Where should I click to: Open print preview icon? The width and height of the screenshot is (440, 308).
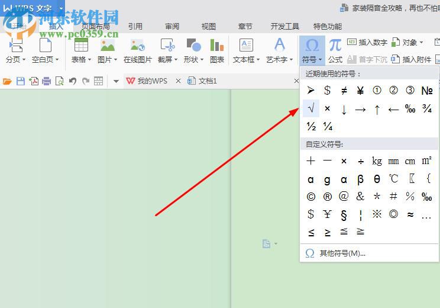point(59,81)
